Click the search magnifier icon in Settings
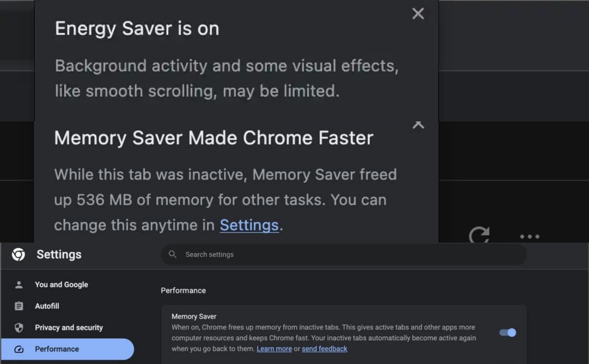This screenshot has width=589, height=364. click(173, 254)
